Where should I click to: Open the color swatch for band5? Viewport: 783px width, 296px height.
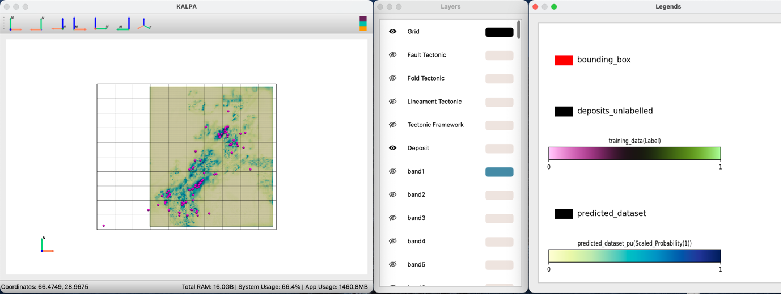point(500,265)
